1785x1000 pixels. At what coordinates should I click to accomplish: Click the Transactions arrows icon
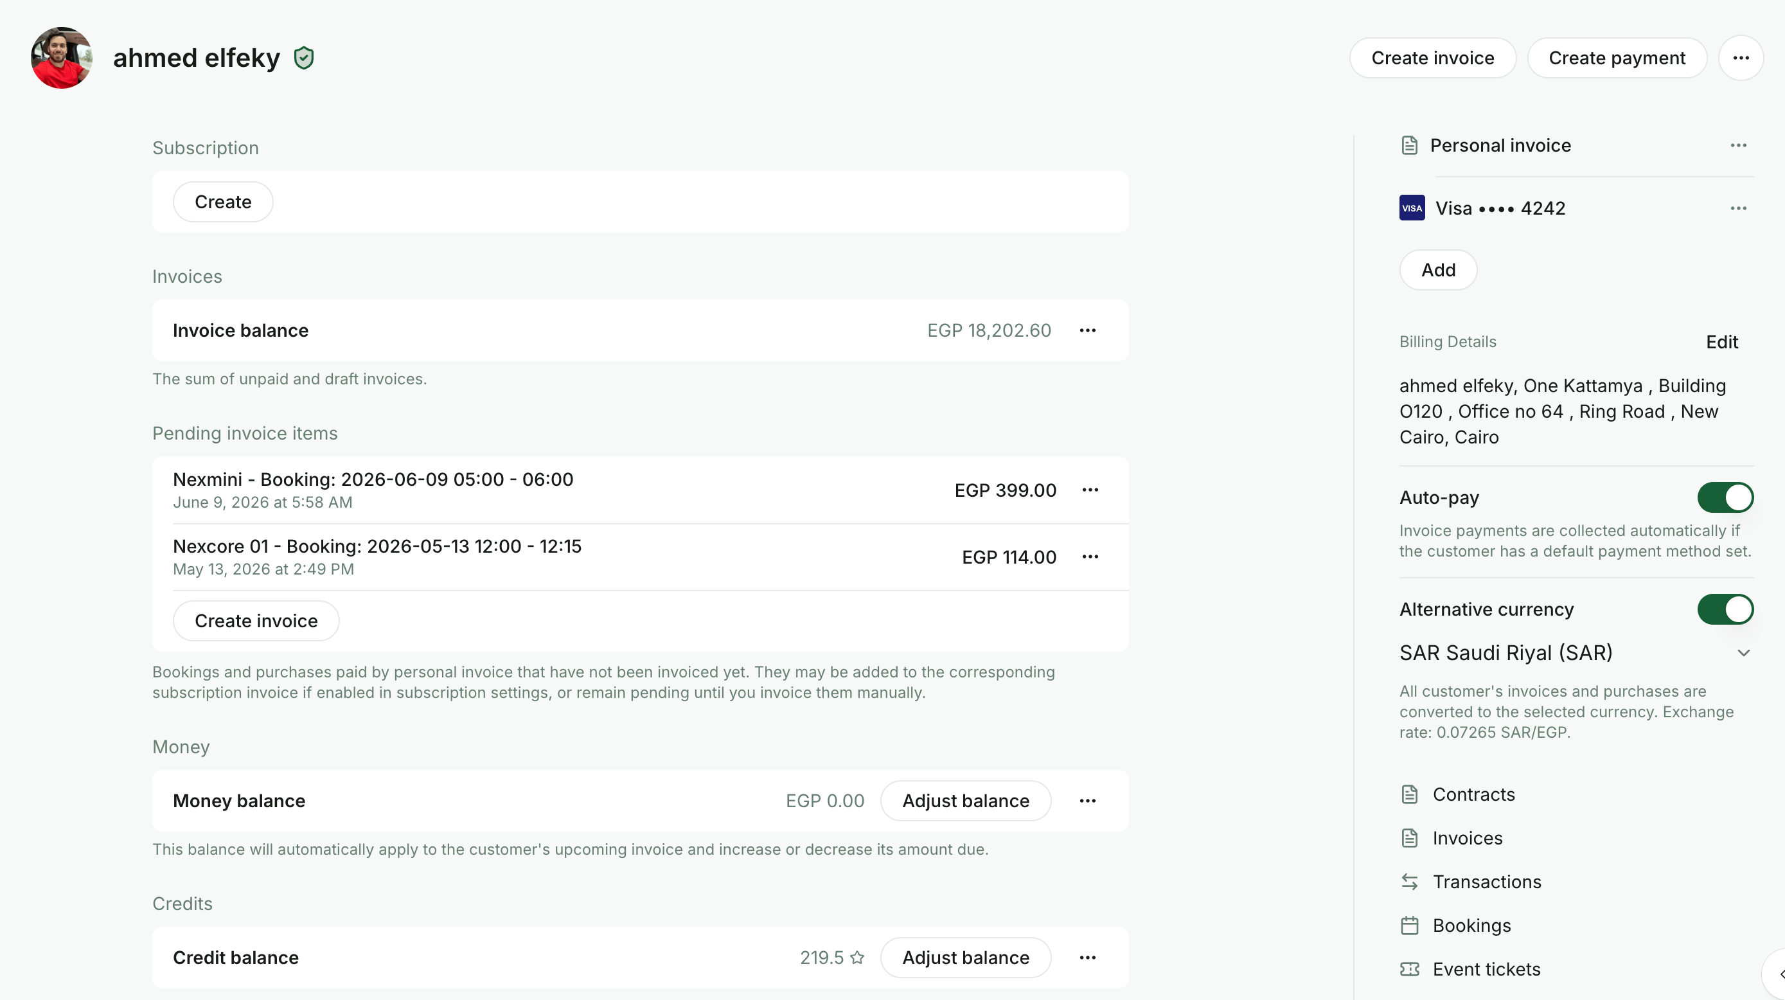click(1409, 882)
